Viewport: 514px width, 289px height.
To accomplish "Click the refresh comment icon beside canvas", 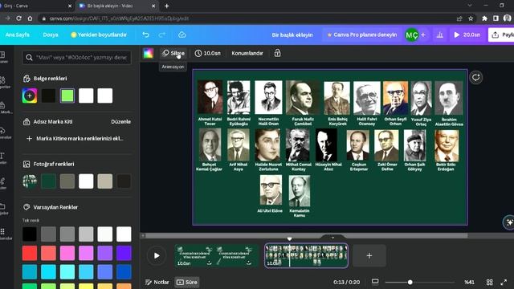I will (475, 78).
